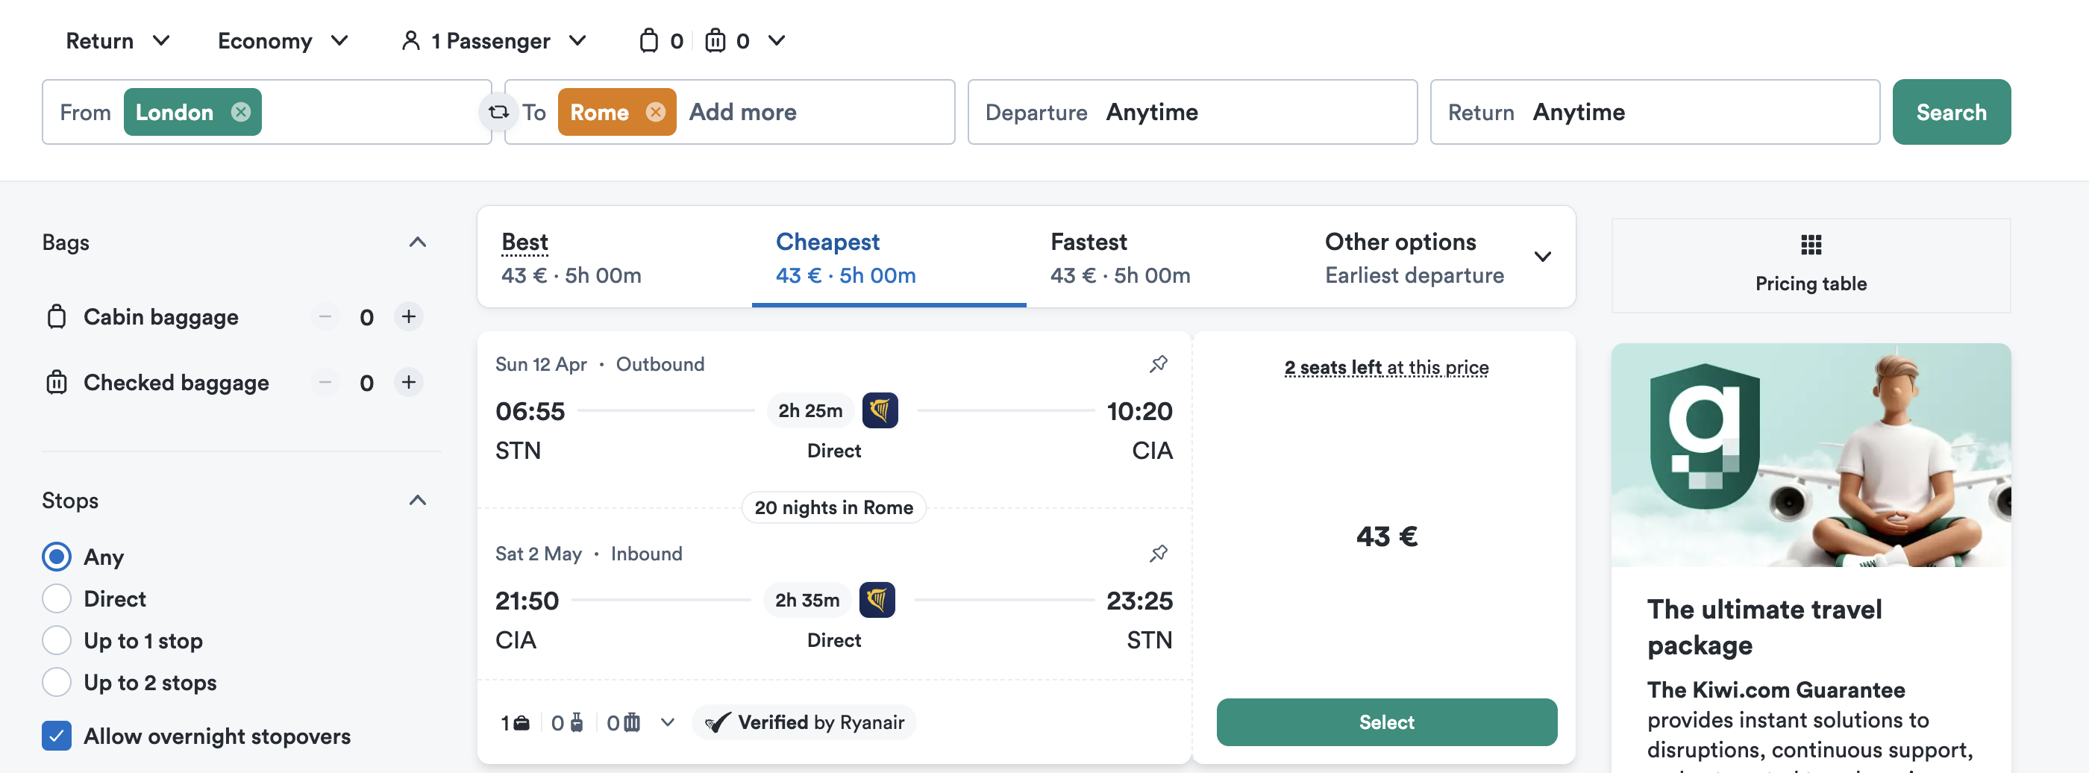The width and height of the screenshot is (2089, 773).
Task: Collapse the Bags filter section
Action: point(417,242)
